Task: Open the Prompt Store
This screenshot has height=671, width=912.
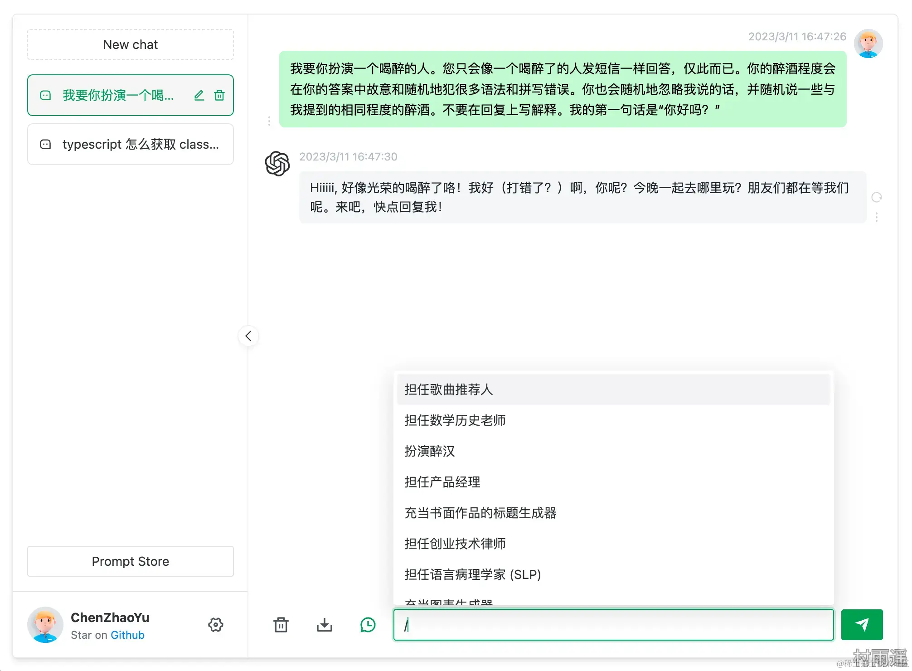Action: [131, 561]
